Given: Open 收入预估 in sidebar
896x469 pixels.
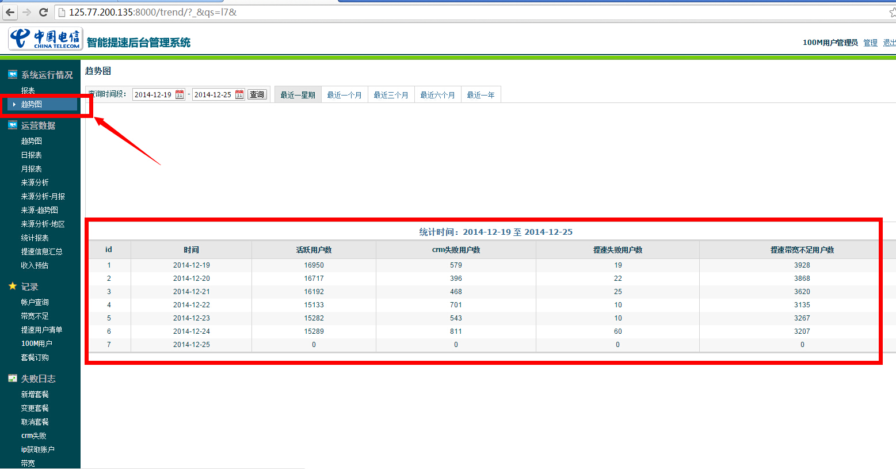Looking at the screenshot, I should coord(35,265).
